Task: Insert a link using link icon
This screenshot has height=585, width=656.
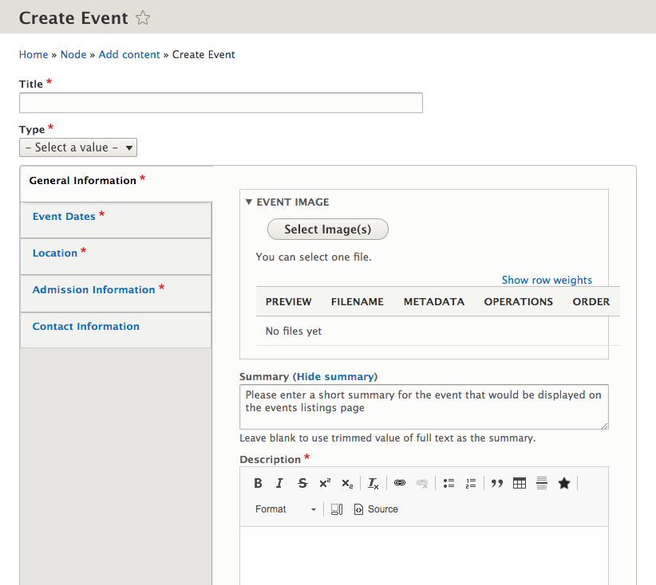Action: tap(400, 483)
